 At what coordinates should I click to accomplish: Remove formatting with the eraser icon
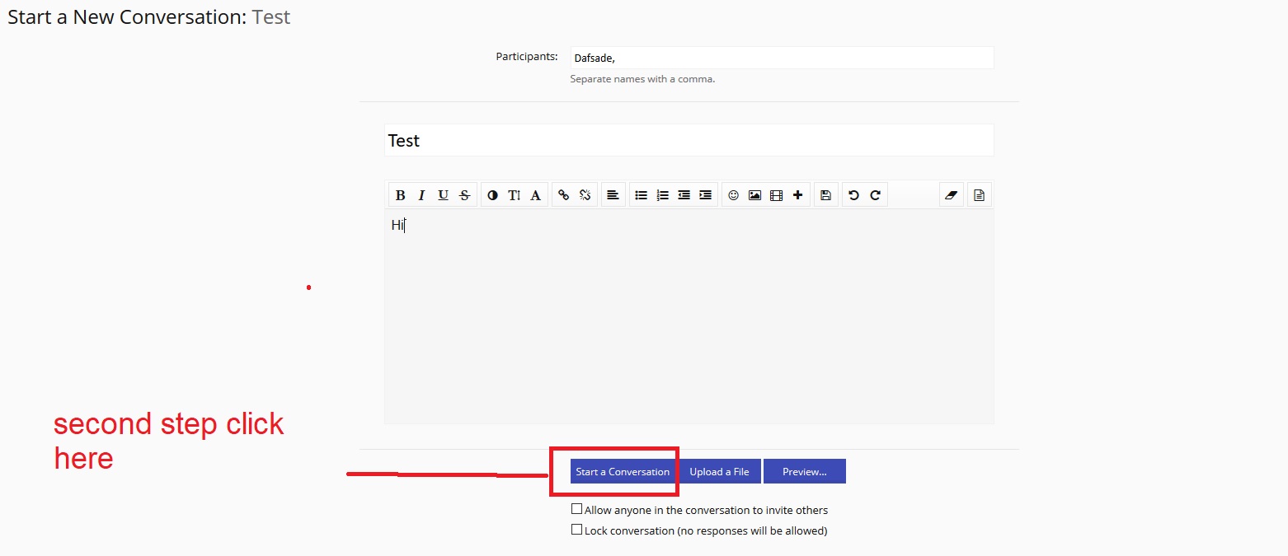tap(952, 195)
